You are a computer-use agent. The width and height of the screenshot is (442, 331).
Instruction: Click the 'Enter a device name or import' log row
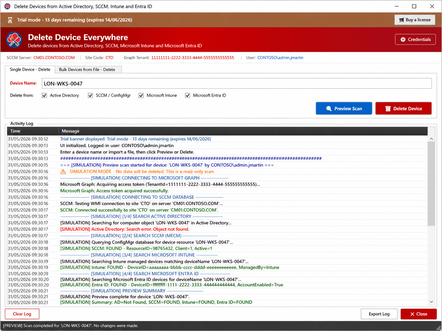click(x=217, y=152)
